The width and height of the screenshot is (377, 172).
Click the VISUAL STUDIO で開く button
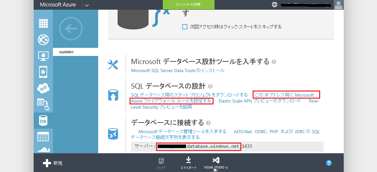click(x=216, y=164)
